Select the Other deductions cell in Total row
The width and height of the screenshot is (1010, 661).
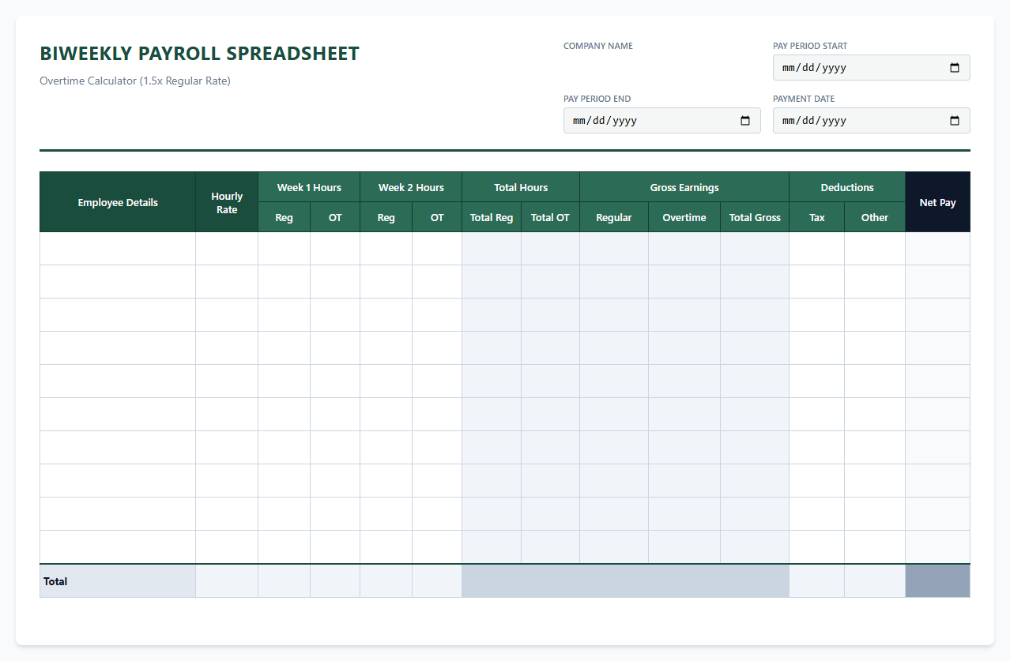pyautogui.click(x=875, y=581)
